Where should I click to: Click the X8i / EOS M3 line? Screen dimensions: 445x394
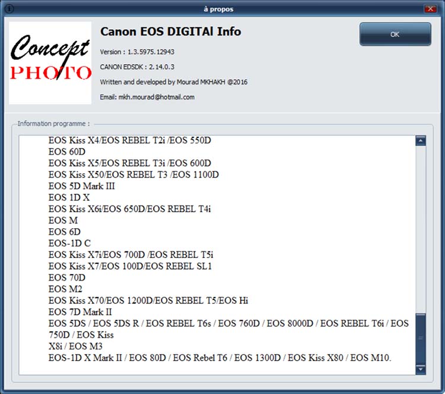(75, 346)
